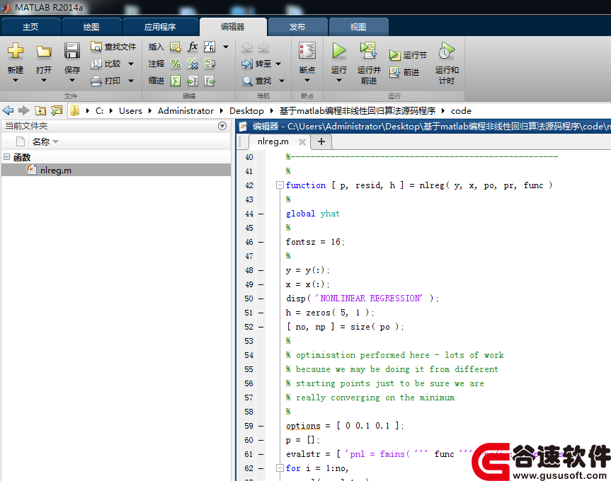Toggle breakpoint dash on line 61

point(261,454)
